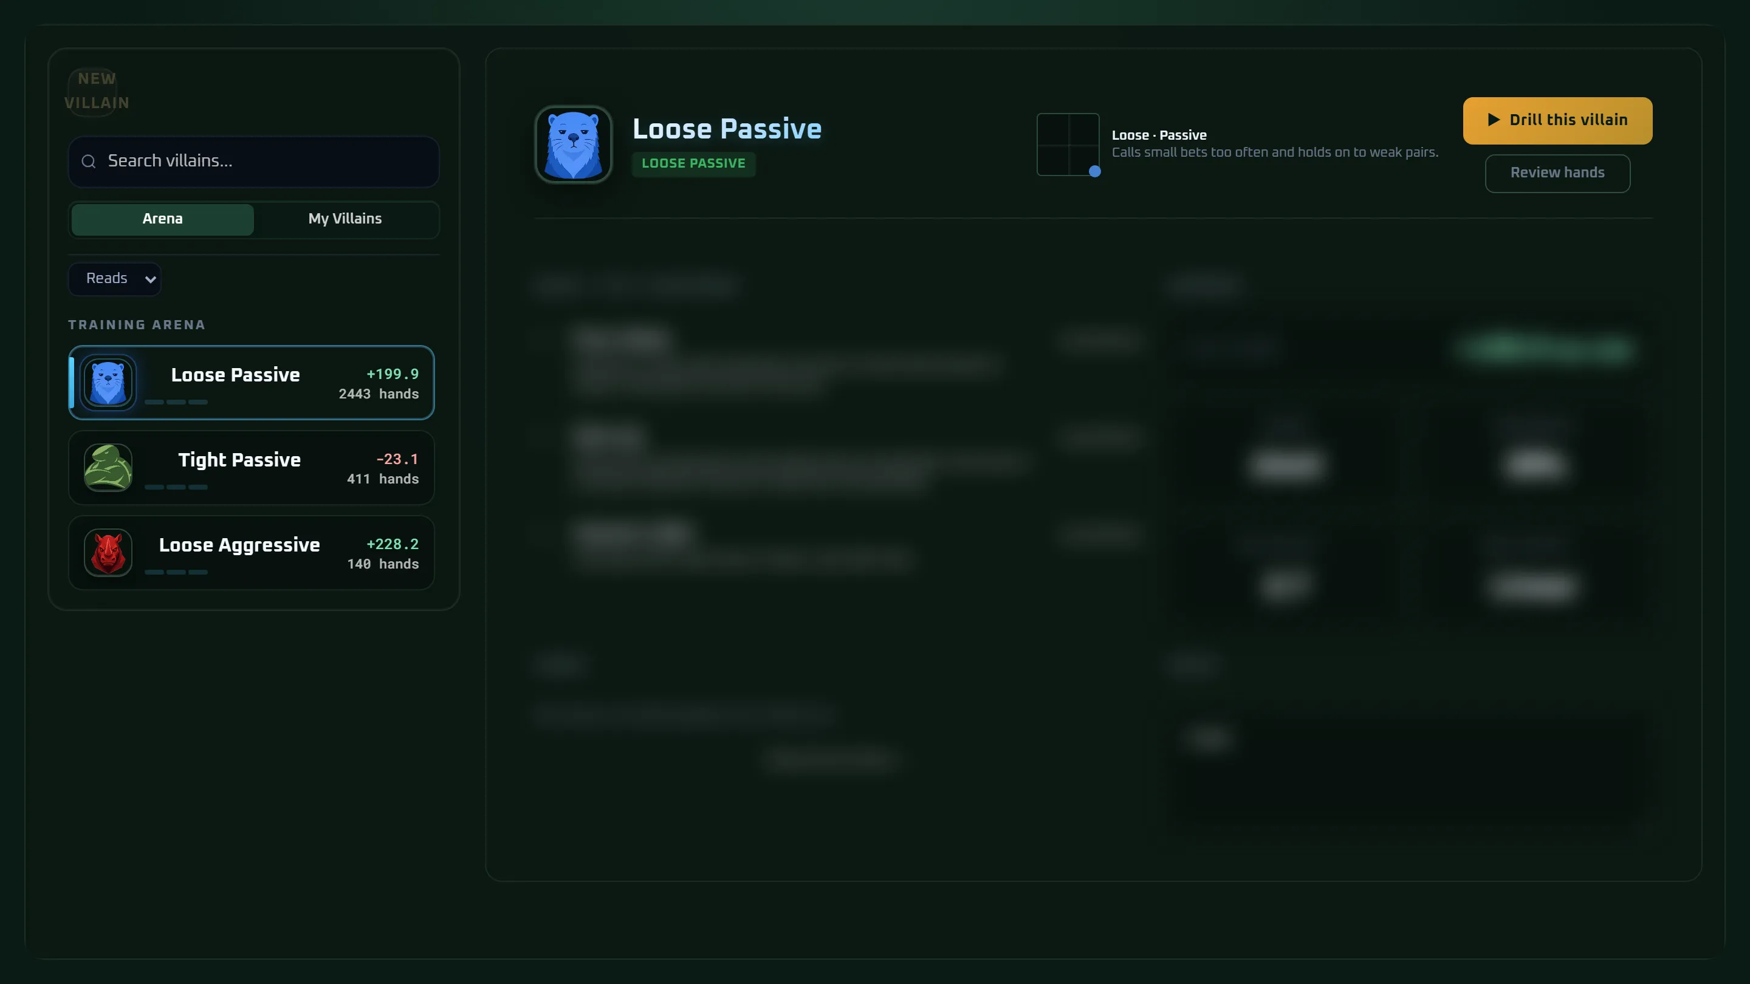Click the +199.9 winnings value
The height and width of the screenshot is (984, 1750).
coord(393,374)
